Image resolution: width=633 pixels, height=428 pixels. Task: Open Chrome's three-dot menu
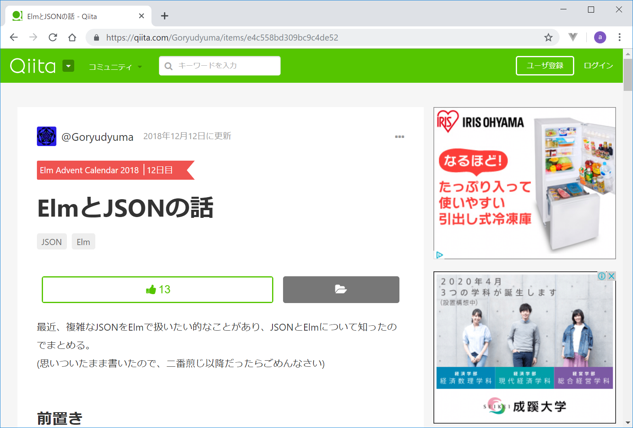[x=619, y=38]
